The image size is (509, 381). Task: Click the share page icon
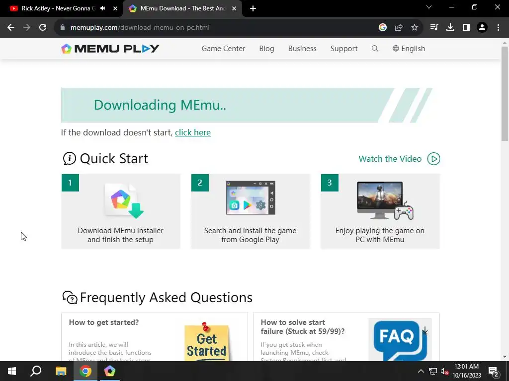399,28
